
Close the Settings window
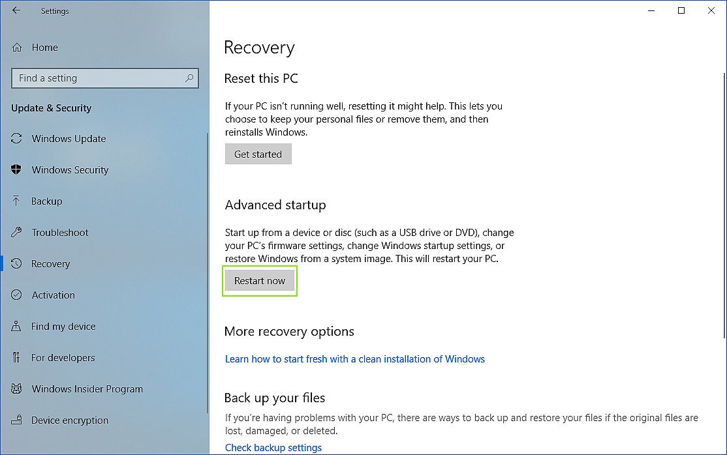pos(711,10)
